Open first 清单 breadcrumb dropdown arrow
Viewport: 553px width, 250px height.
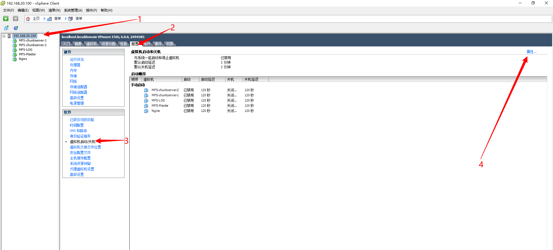44,19
